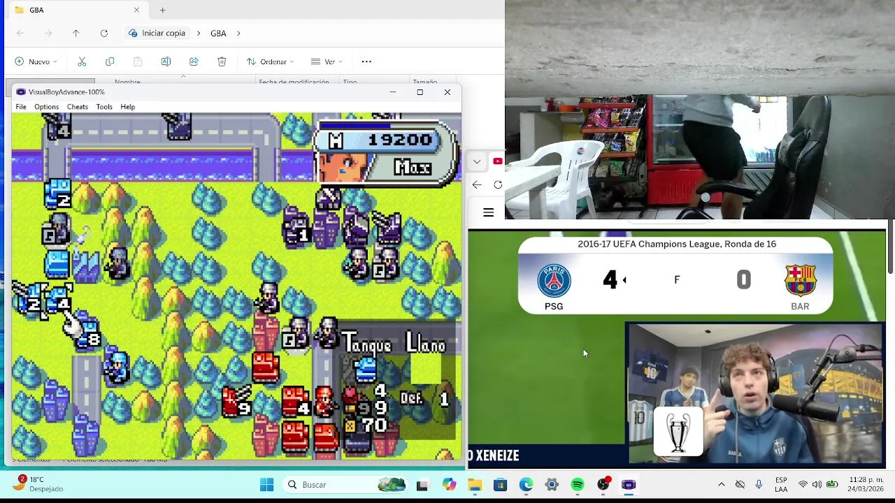
Task: Open Microsoft Store from the taskbar
Action: 500,484
